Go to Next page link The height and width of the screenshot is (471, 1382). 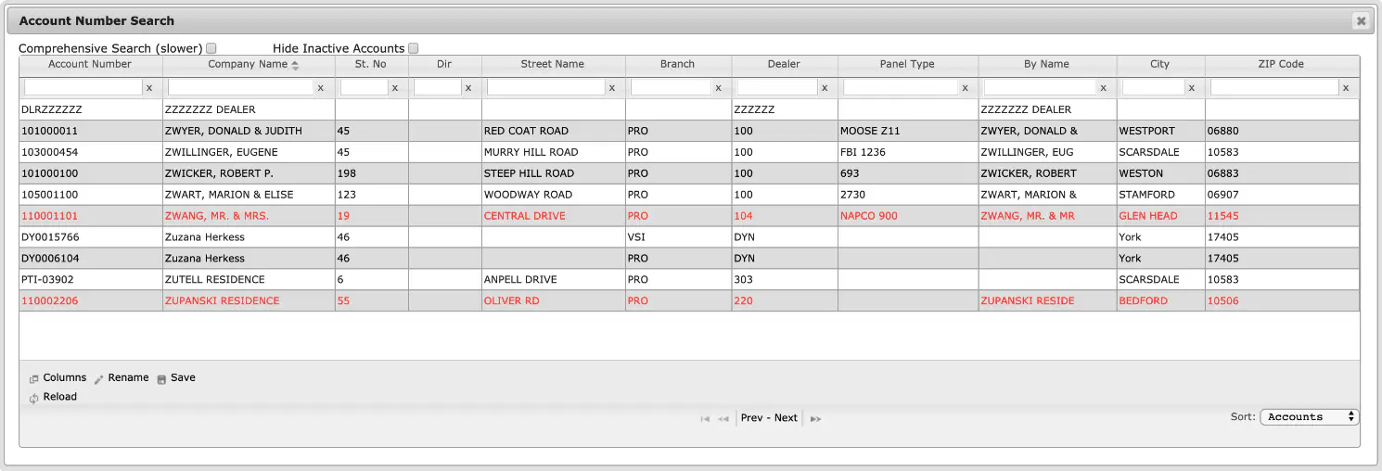pos(786,418)
